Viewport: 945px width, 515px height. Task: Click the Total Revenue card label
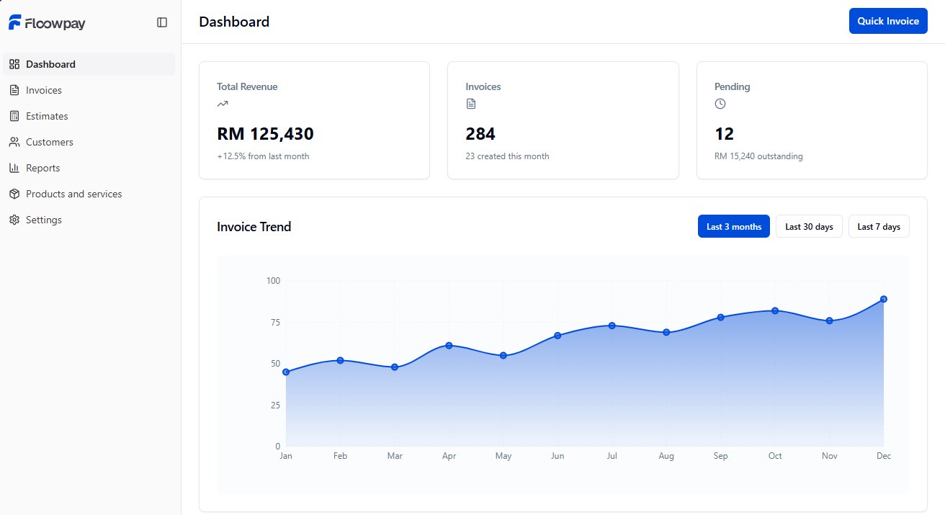(247, 86)
